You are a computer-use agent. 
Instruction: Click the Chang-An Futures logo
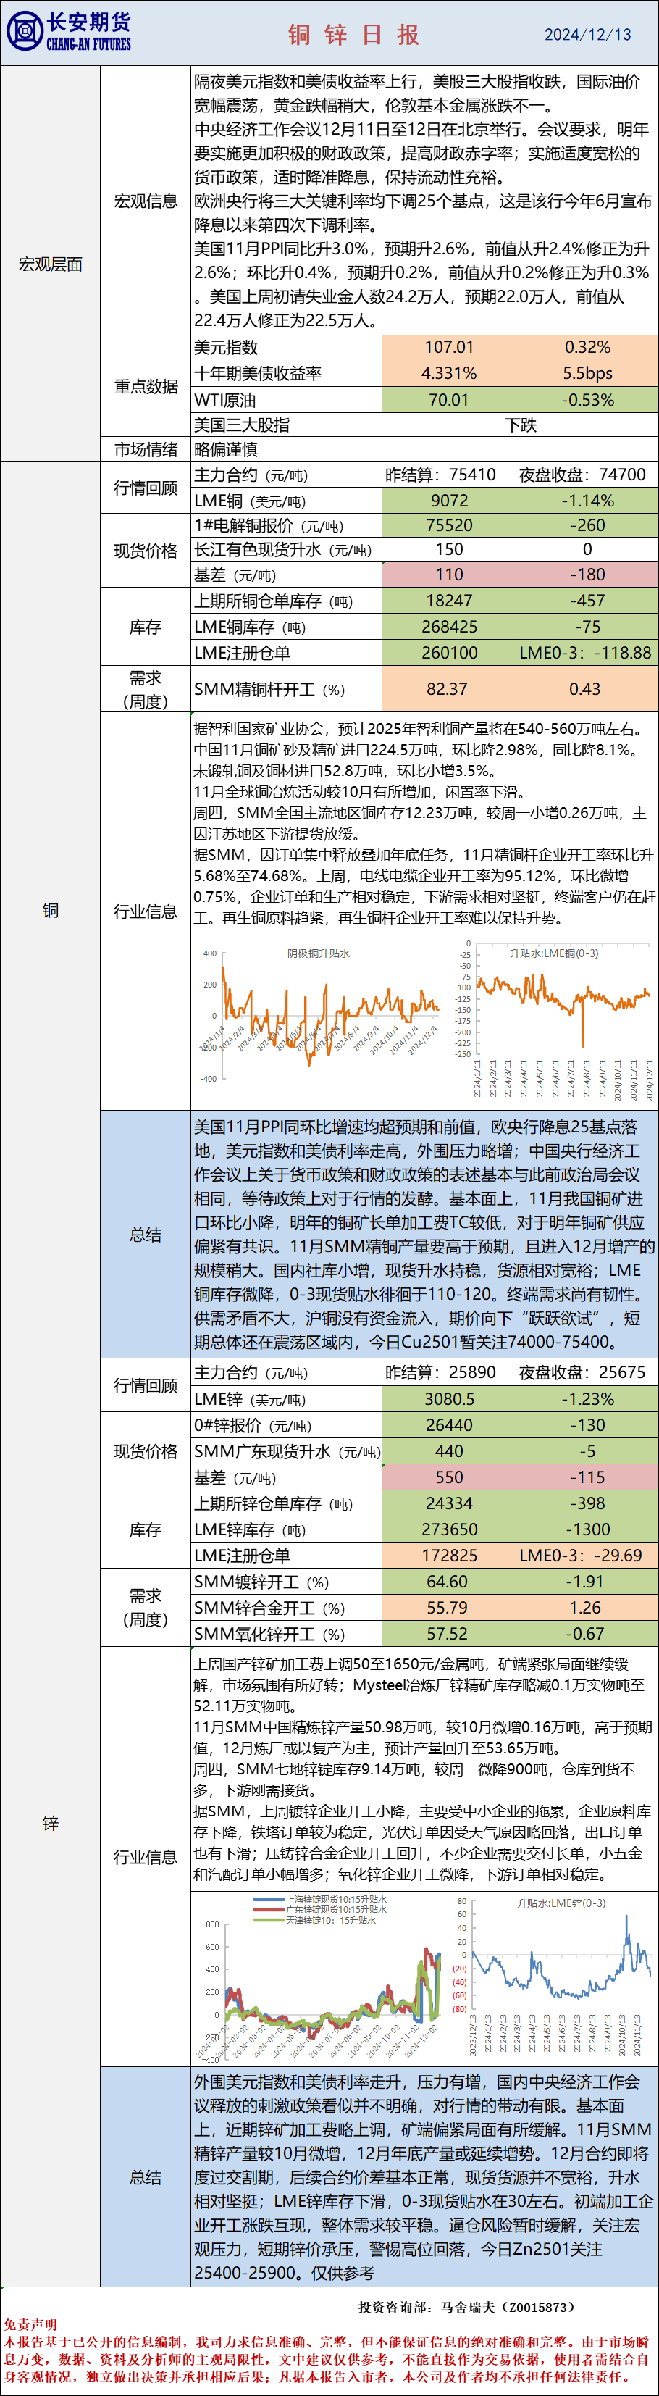(x=69, y=32)
